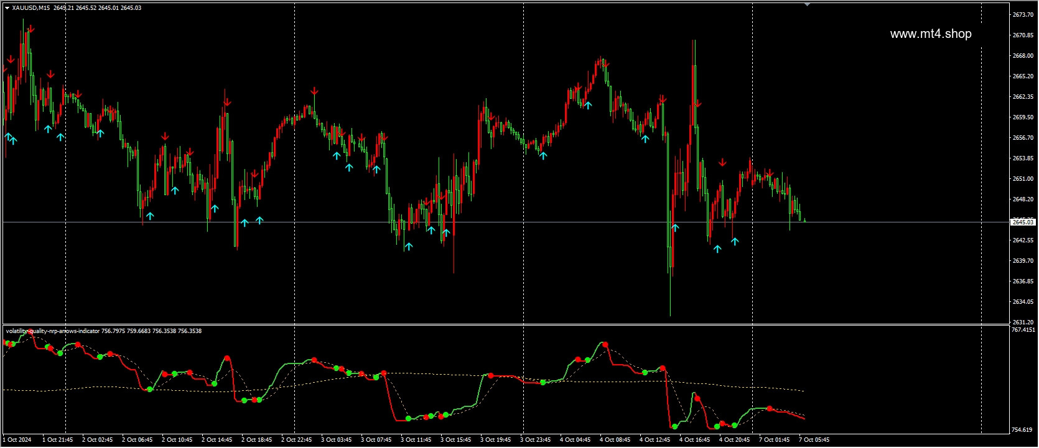Image resolution: width=1039 pixels, height=448 pixels.
Task: Click the 2 Oct 22:45 time label
Action: click(x=296, y=440)
